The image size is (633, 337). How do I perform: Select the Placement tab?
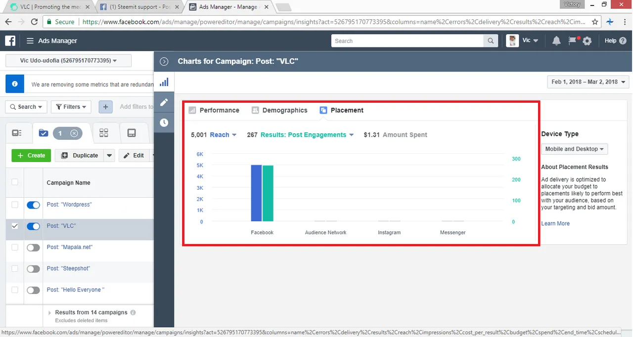click(x=342, y=110)
